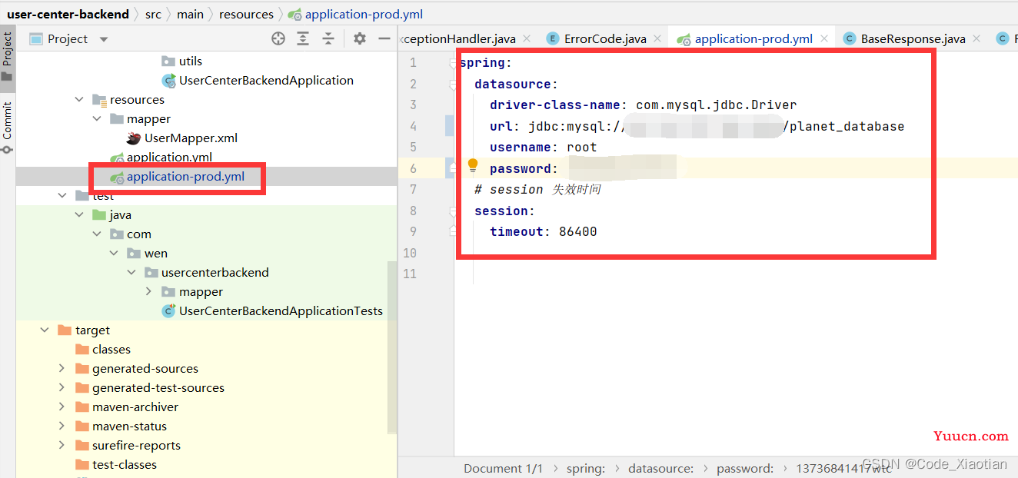Expand the generated-test-sources folder
This screenshot has width=1018, height=478.
[62, 388]
